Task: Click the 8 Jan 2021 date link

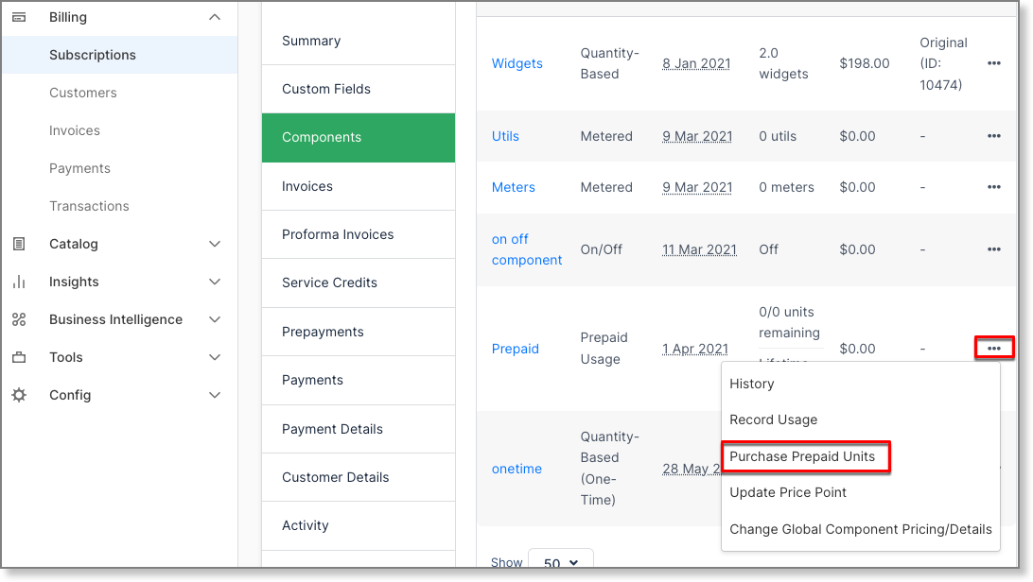Action: point(697,63)
